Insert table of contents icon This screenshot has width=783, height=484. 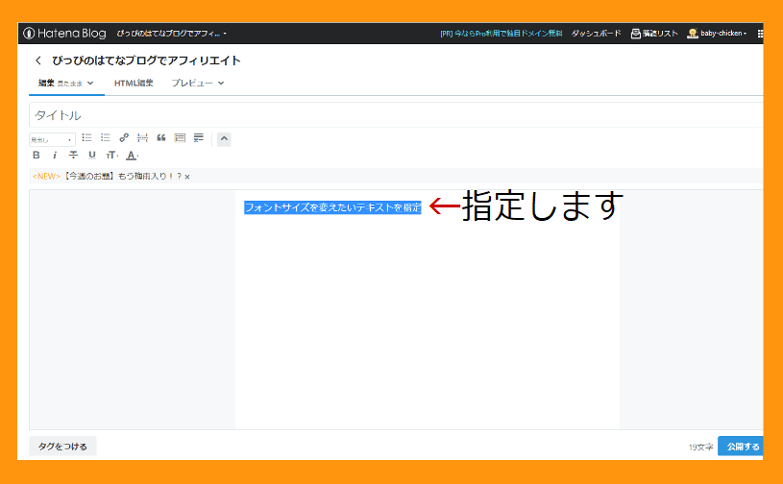[180, 137]
